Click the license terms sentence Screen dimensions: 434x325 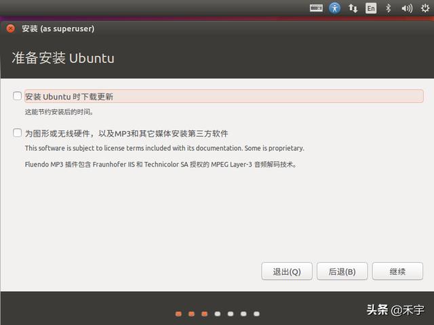click(164, 148)
